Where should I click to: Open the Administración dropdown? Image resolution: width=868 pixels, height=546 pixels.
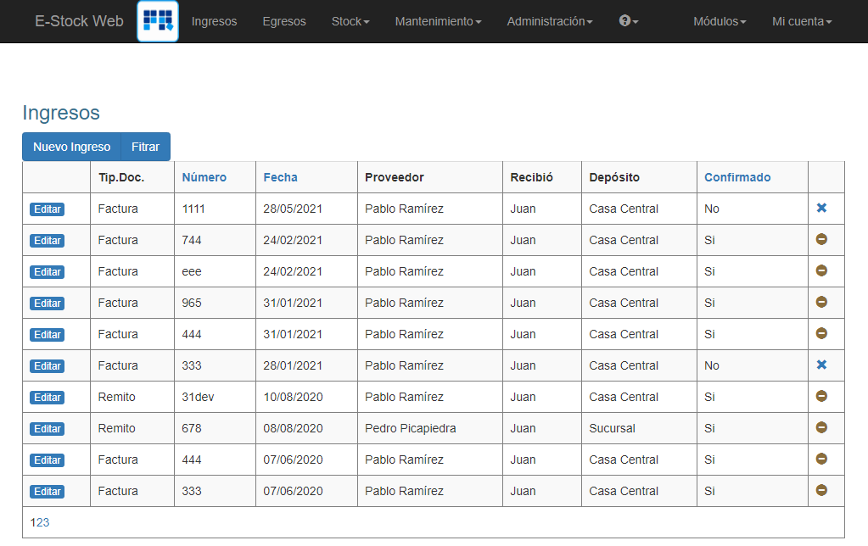(x=549, y=21)
